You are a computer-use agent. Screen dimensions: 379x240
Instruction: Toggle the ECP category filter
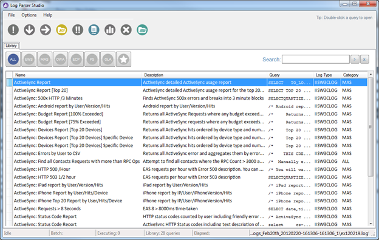(76, 59)
